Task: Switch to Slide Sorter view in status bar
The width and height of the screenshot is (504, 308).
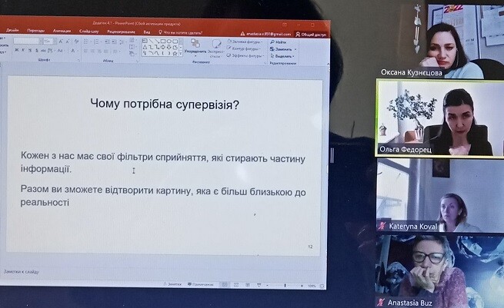Action: click(236, 285)
